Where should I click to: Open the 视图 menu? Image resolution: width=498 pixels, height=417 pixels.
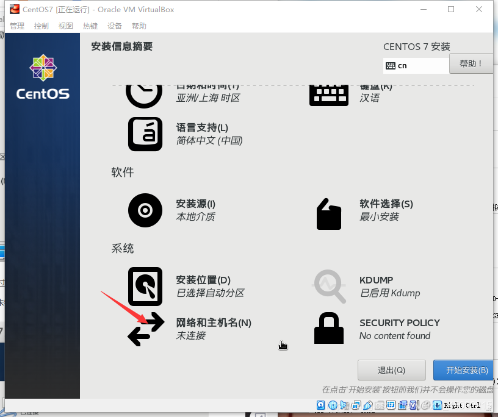coord(66,26)
